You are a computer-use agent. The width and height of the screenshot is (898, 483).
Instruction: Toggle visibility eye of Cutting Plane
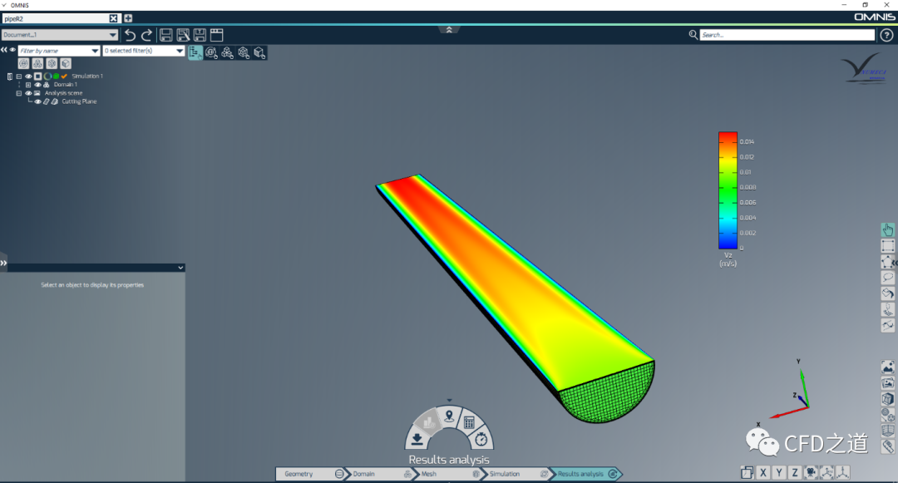pos(37,102)
